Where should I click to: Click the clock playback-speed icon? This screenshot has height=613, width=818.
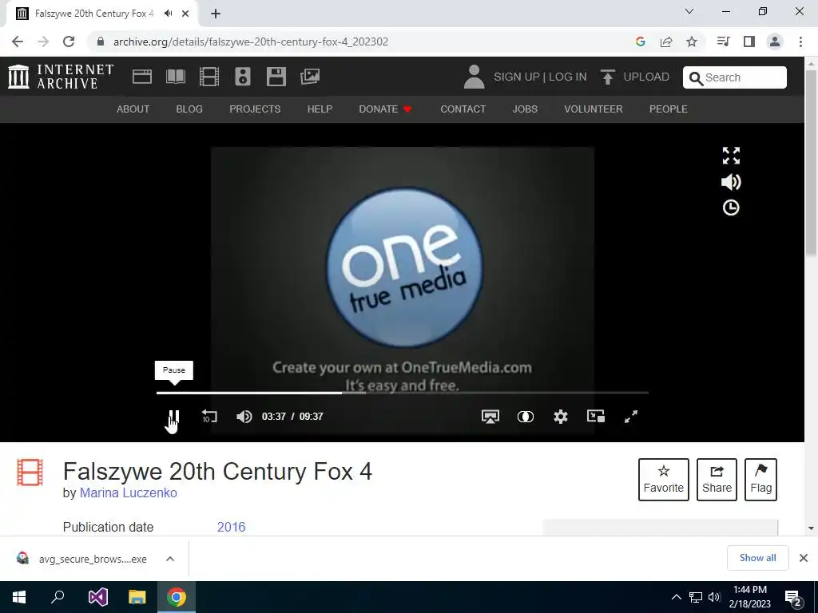731,208
